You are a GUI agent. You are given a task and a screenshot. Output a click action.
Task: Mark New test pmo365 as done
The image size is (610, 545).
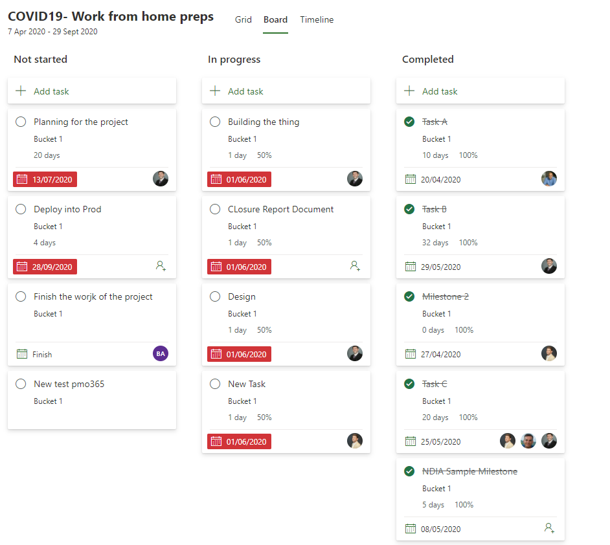pos(20,384)
